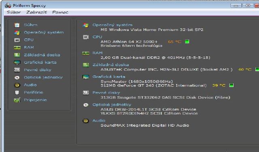The height and width of the screenshot is (152, 259).
Task: Click the Operačný systém Windows flag sidebar icon
Action: pyautogui.click(x=17, y=32)
